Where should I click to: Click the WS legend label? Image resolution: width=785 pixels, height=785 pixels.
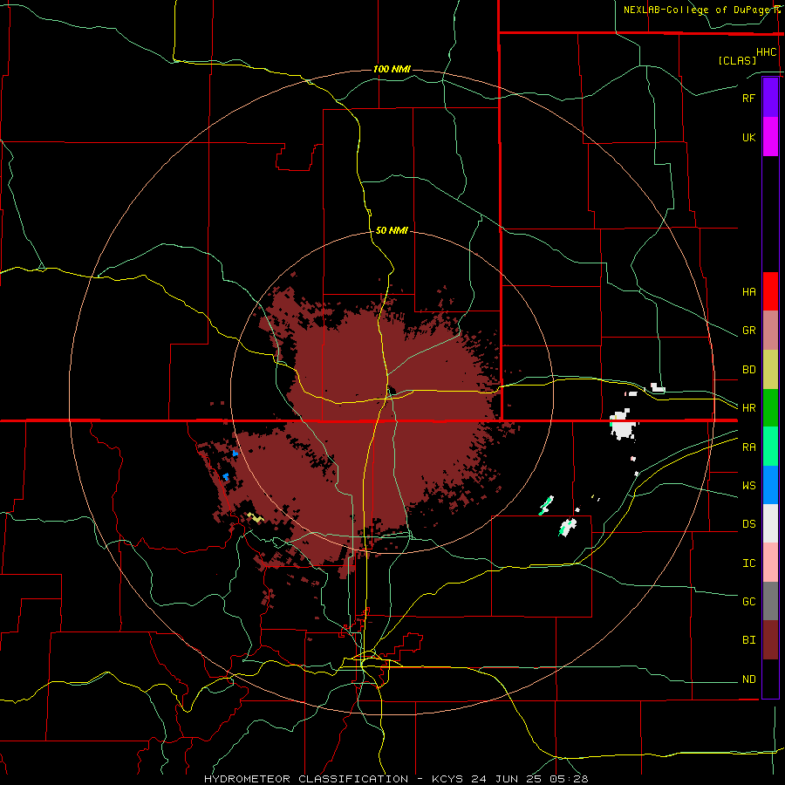tap(748, 486)
